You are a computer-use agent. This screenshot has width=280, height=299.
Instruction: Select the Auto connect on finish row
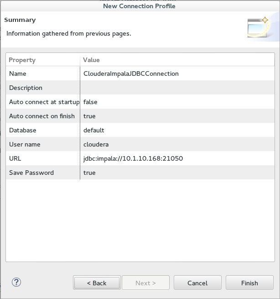pyautogui.click(x=140, y=116)
